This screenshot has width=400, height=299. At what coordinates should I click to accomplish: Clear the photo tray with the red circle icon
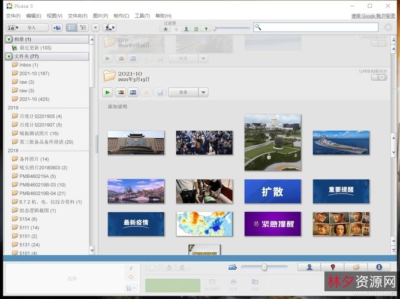[x=131, y=277]
